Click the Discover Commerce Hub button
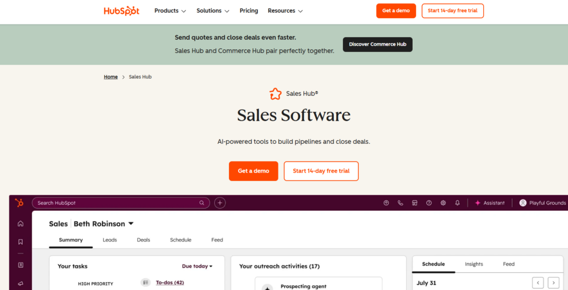Screen dimensions: 568x290 pyautogui.click(x=377, y=44)
